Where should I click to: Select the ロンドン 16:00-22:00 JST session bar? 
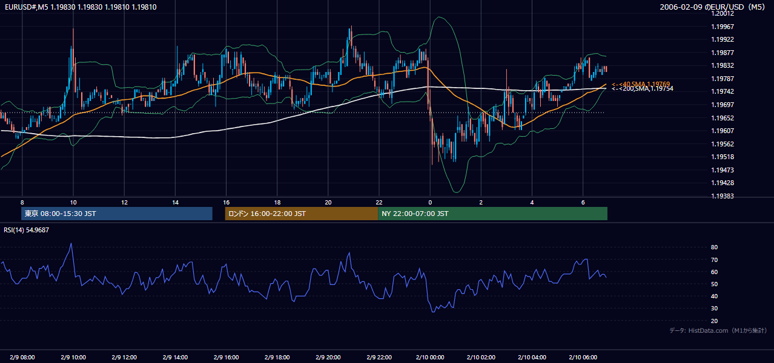(x=301, y=214)
